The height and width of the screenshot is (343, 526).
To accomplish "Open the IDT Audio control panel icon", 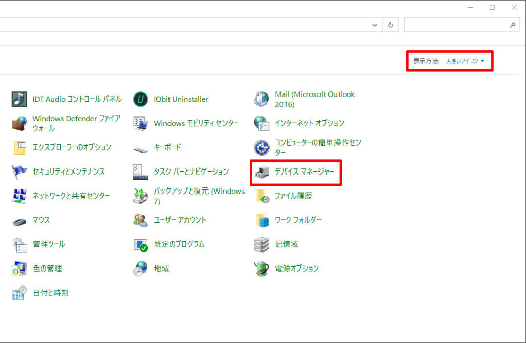I will [20, 99].
